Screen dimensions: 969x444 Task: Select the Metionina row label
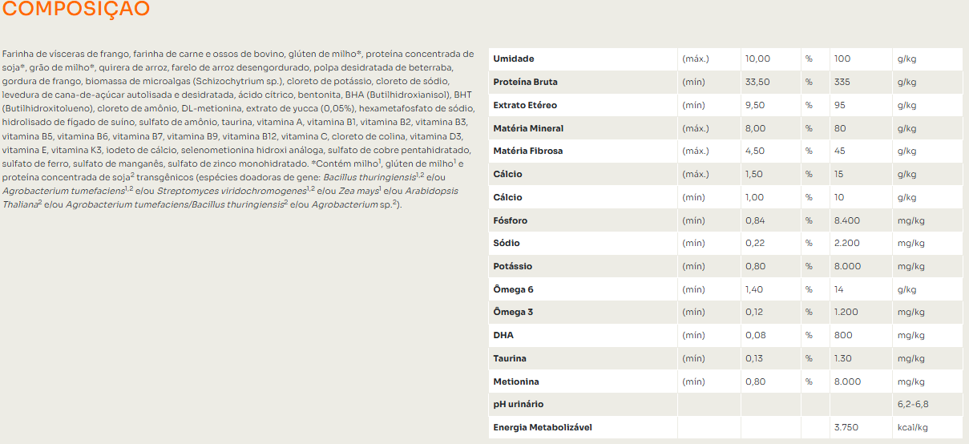click(516, 381)
